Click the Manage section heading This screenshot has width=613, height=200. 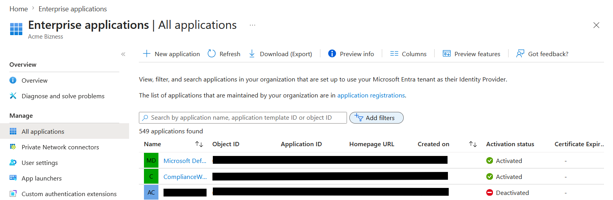[21, 115]
